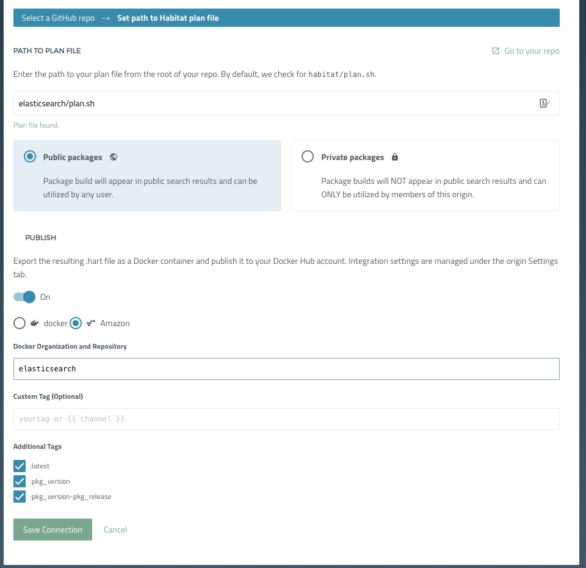
Task: Click the padlock icon beside Private packages
Action: click(395, 157)
